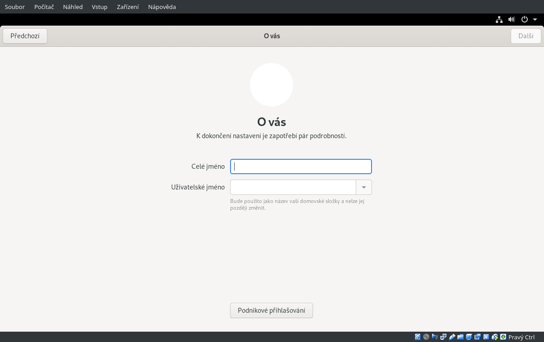Focus the Celé jméno text field
544x342 pixels.
point(301,166)
